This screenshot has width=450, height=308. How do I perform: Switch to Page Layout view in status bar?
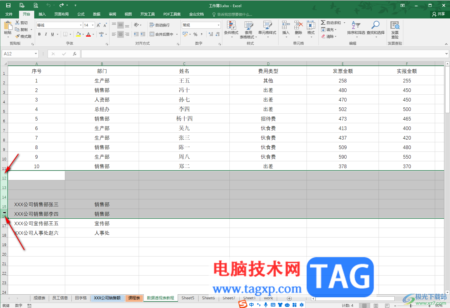click(376, 306)
